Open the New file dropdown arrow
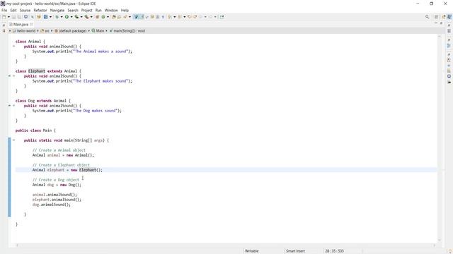The width and height of the screenshot is (453, 254). click(8, 17)
